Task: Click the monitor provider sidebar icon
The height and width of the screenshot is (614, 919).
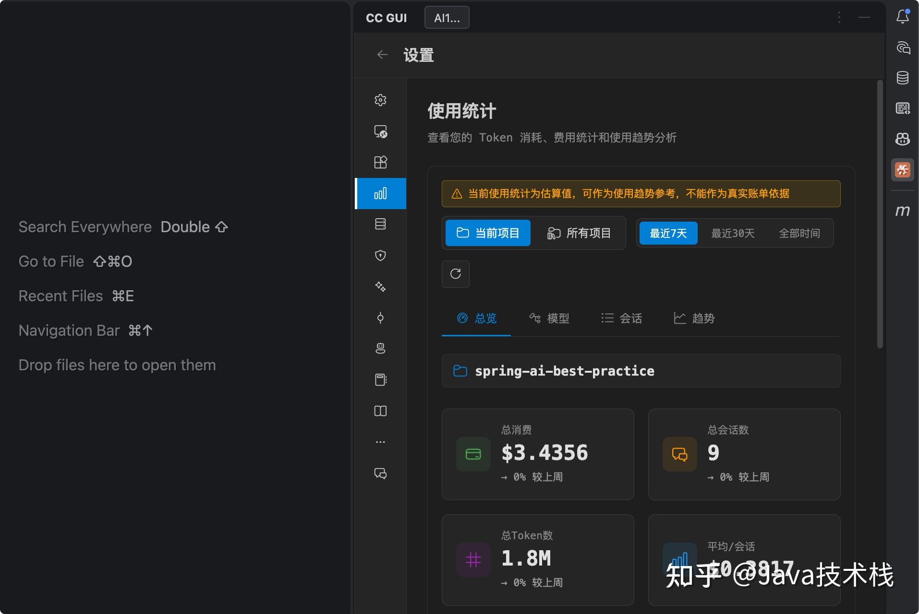Action: (x=380, y=131)
